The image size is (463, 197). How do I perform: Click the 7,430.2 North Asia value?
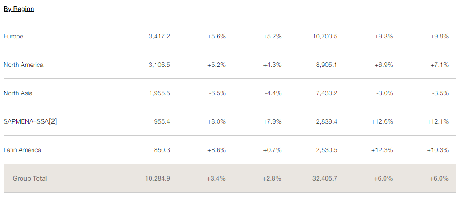point(326,93)
